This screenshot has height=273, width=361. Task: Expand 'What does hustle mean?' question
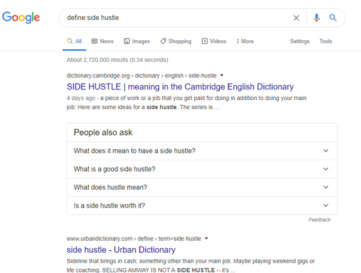point(202,187)
